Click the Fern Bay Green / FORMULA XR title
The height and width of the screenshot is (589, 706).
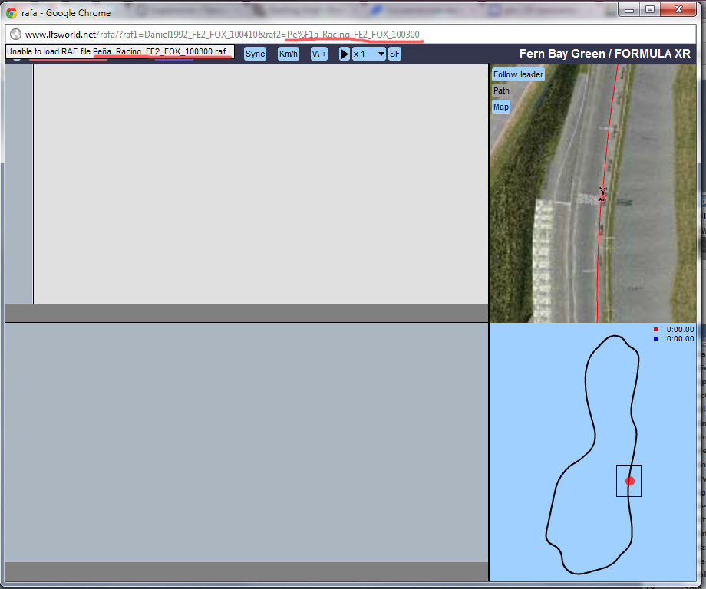click(x=605, y=54)
